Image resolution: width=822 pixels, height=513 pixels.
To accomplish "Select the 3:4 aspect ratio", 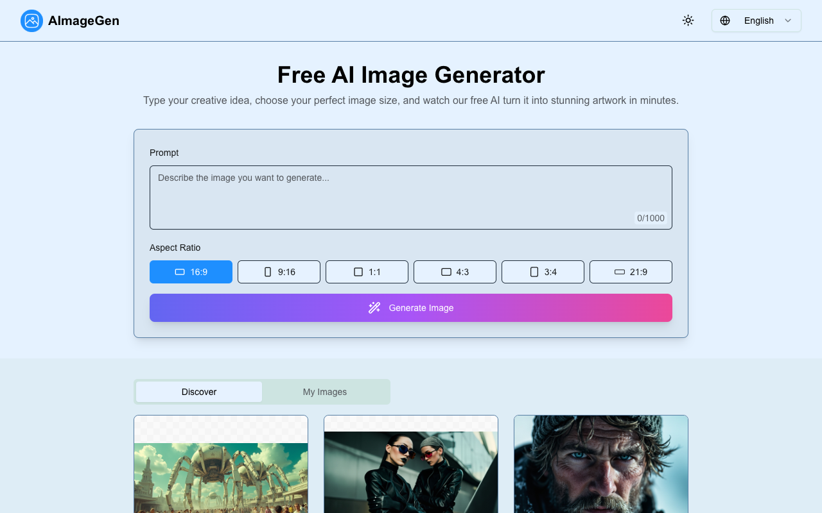I will 543,271.
